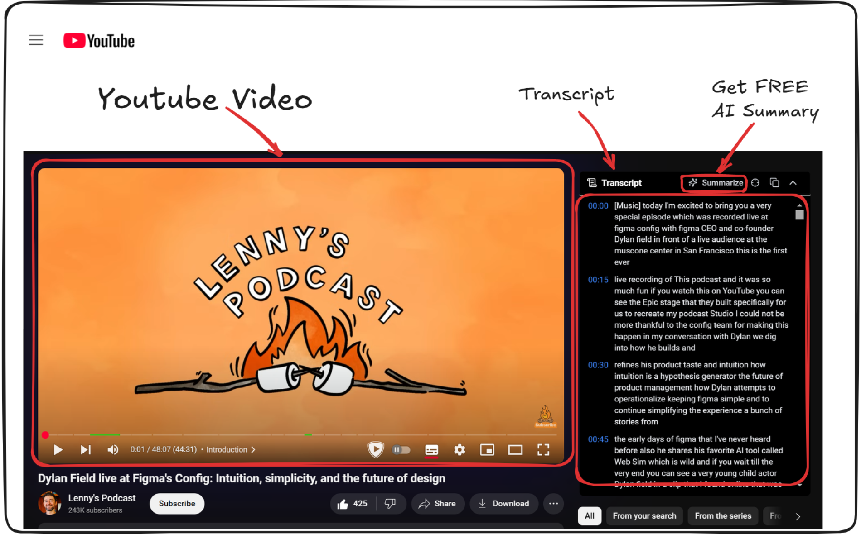
Task: Click transcript line starting "refines his product taste"
Action: click(698, 393)
